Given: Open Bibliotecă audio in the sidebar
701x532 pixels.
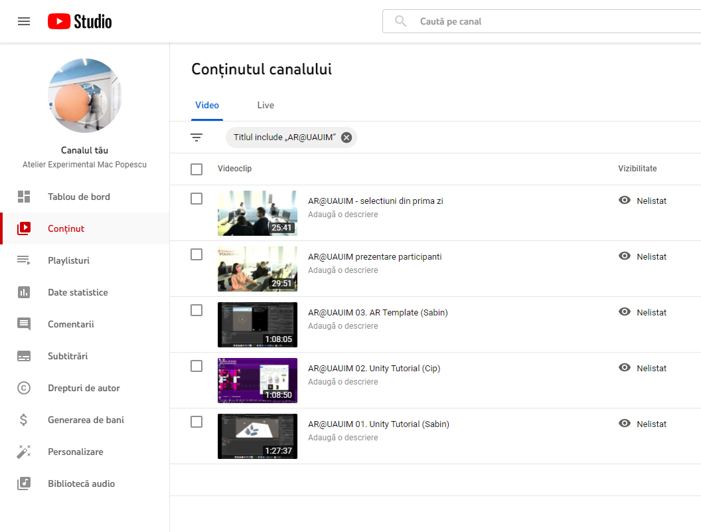Looking at the screenshot, I should [85, 484].
